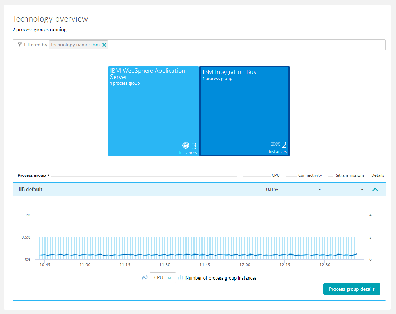Click the CPU line chart legend icon
This screenshot has height=314, width=396.
(x=145, y=277)
